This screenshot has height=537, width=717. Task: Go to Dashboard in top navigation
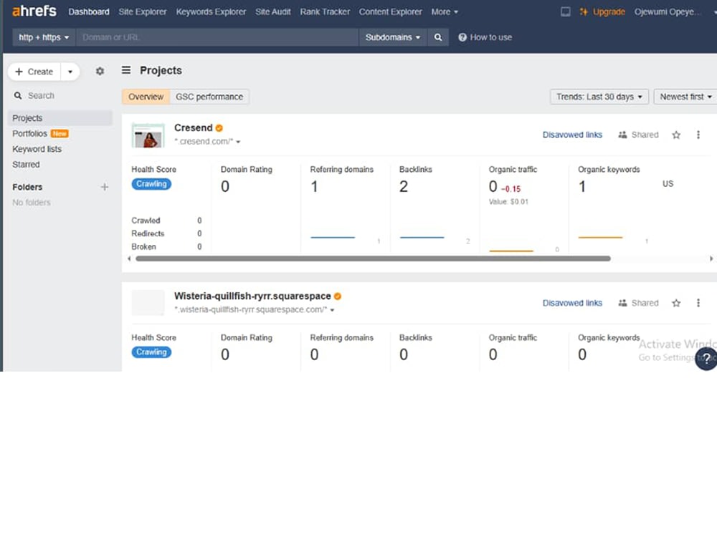89,12
